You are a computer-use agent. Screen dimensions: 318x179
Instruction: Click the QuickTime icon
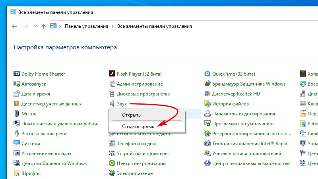pos(207,74)
